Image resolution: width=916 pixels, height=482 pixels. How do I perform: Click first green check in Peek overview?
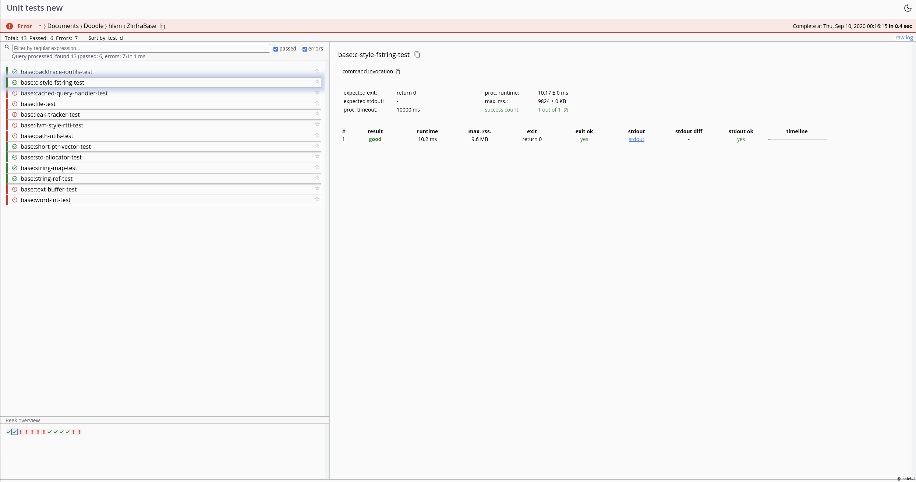pos(8,432)
